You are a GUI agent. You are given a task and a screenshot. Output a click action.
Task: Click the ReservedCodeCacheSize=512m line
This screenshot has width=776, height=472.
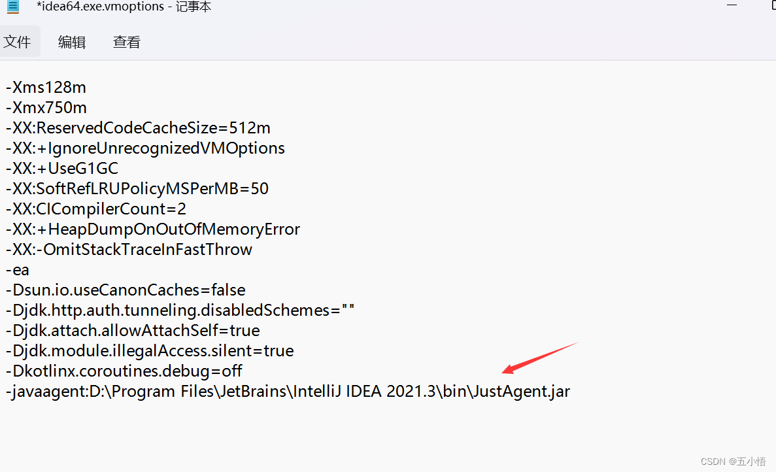coord(138,128)
